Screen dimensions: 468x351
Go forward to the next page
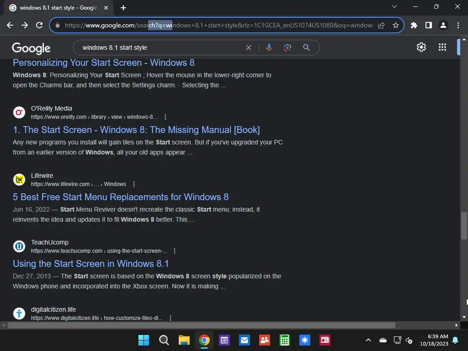(x=25, y=26)
